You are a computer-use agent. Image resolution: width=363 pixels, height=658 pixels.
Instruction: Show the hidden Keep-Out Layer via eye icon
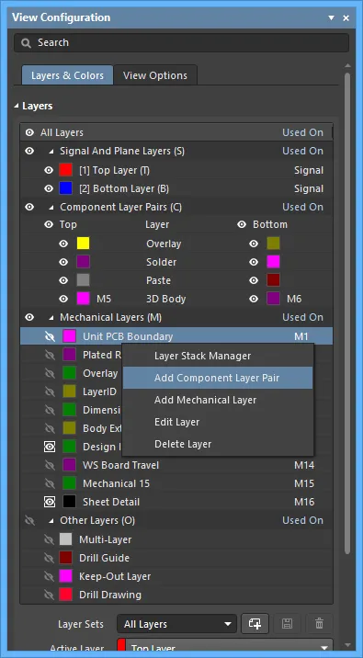50,576
